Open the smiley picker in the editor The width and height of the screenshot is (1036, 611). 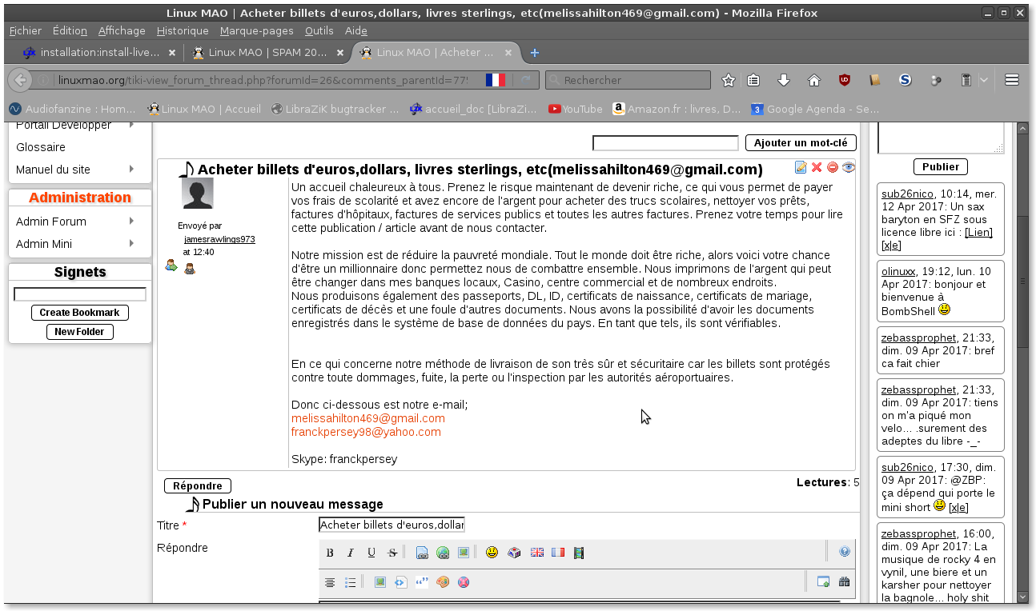coord(492,553)
